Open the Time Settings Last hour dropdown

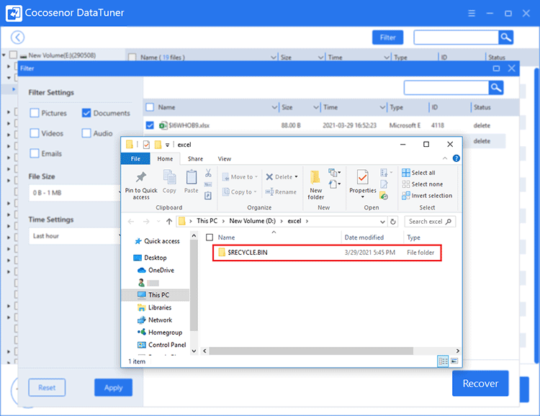click(75, 236)
